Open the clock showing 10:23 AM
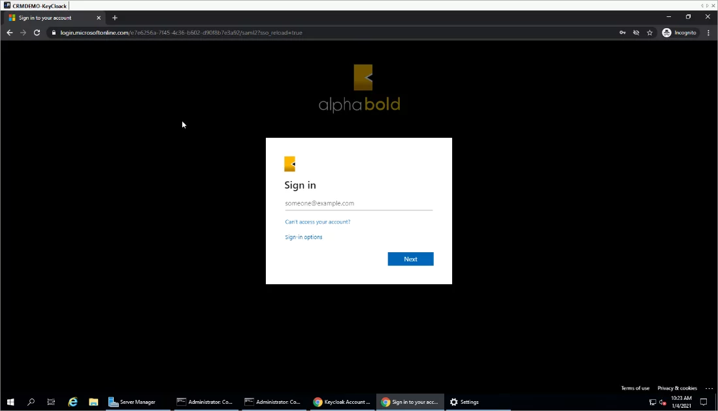The height and width of the screenshot is (411, 718). tap(681, 402)
